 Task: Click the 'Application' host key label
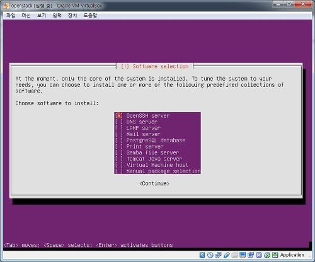coord(292,255)
